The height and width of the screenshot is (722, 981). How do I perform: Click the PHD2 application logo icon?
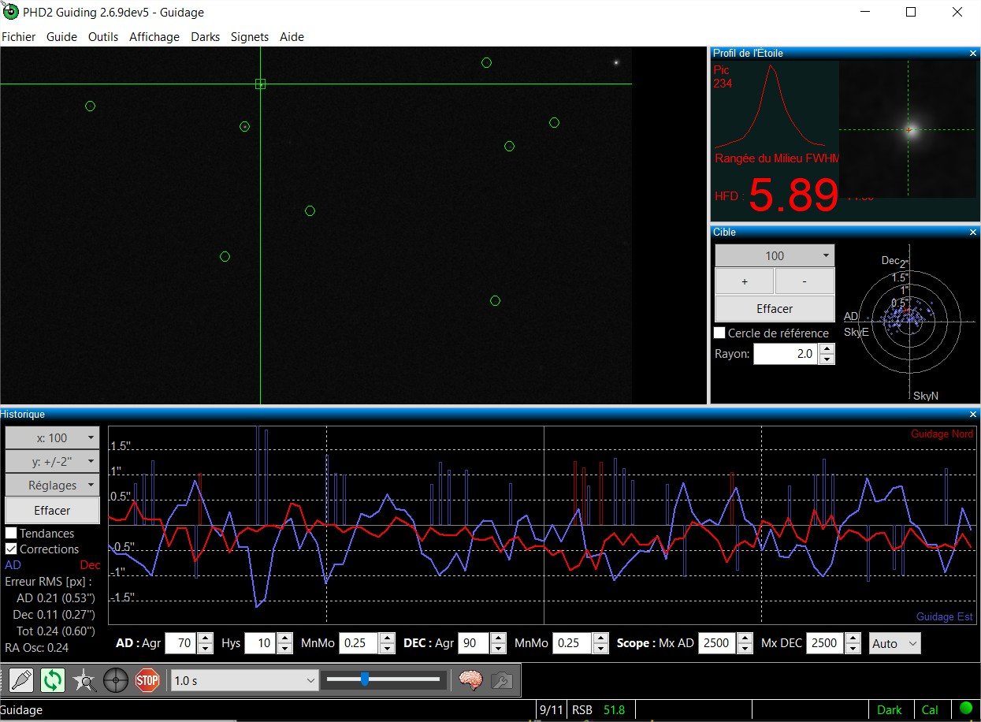coord(10,12)
